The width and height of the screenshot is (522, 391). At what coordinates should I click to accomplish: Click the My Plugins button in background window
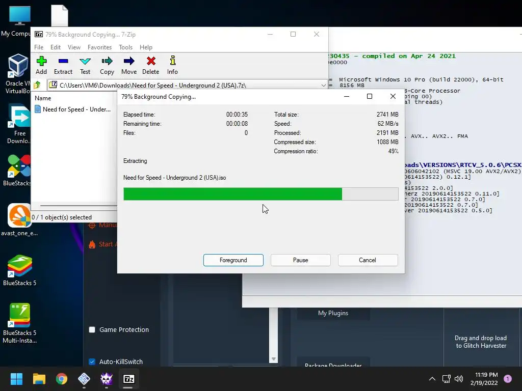(333, 313)
